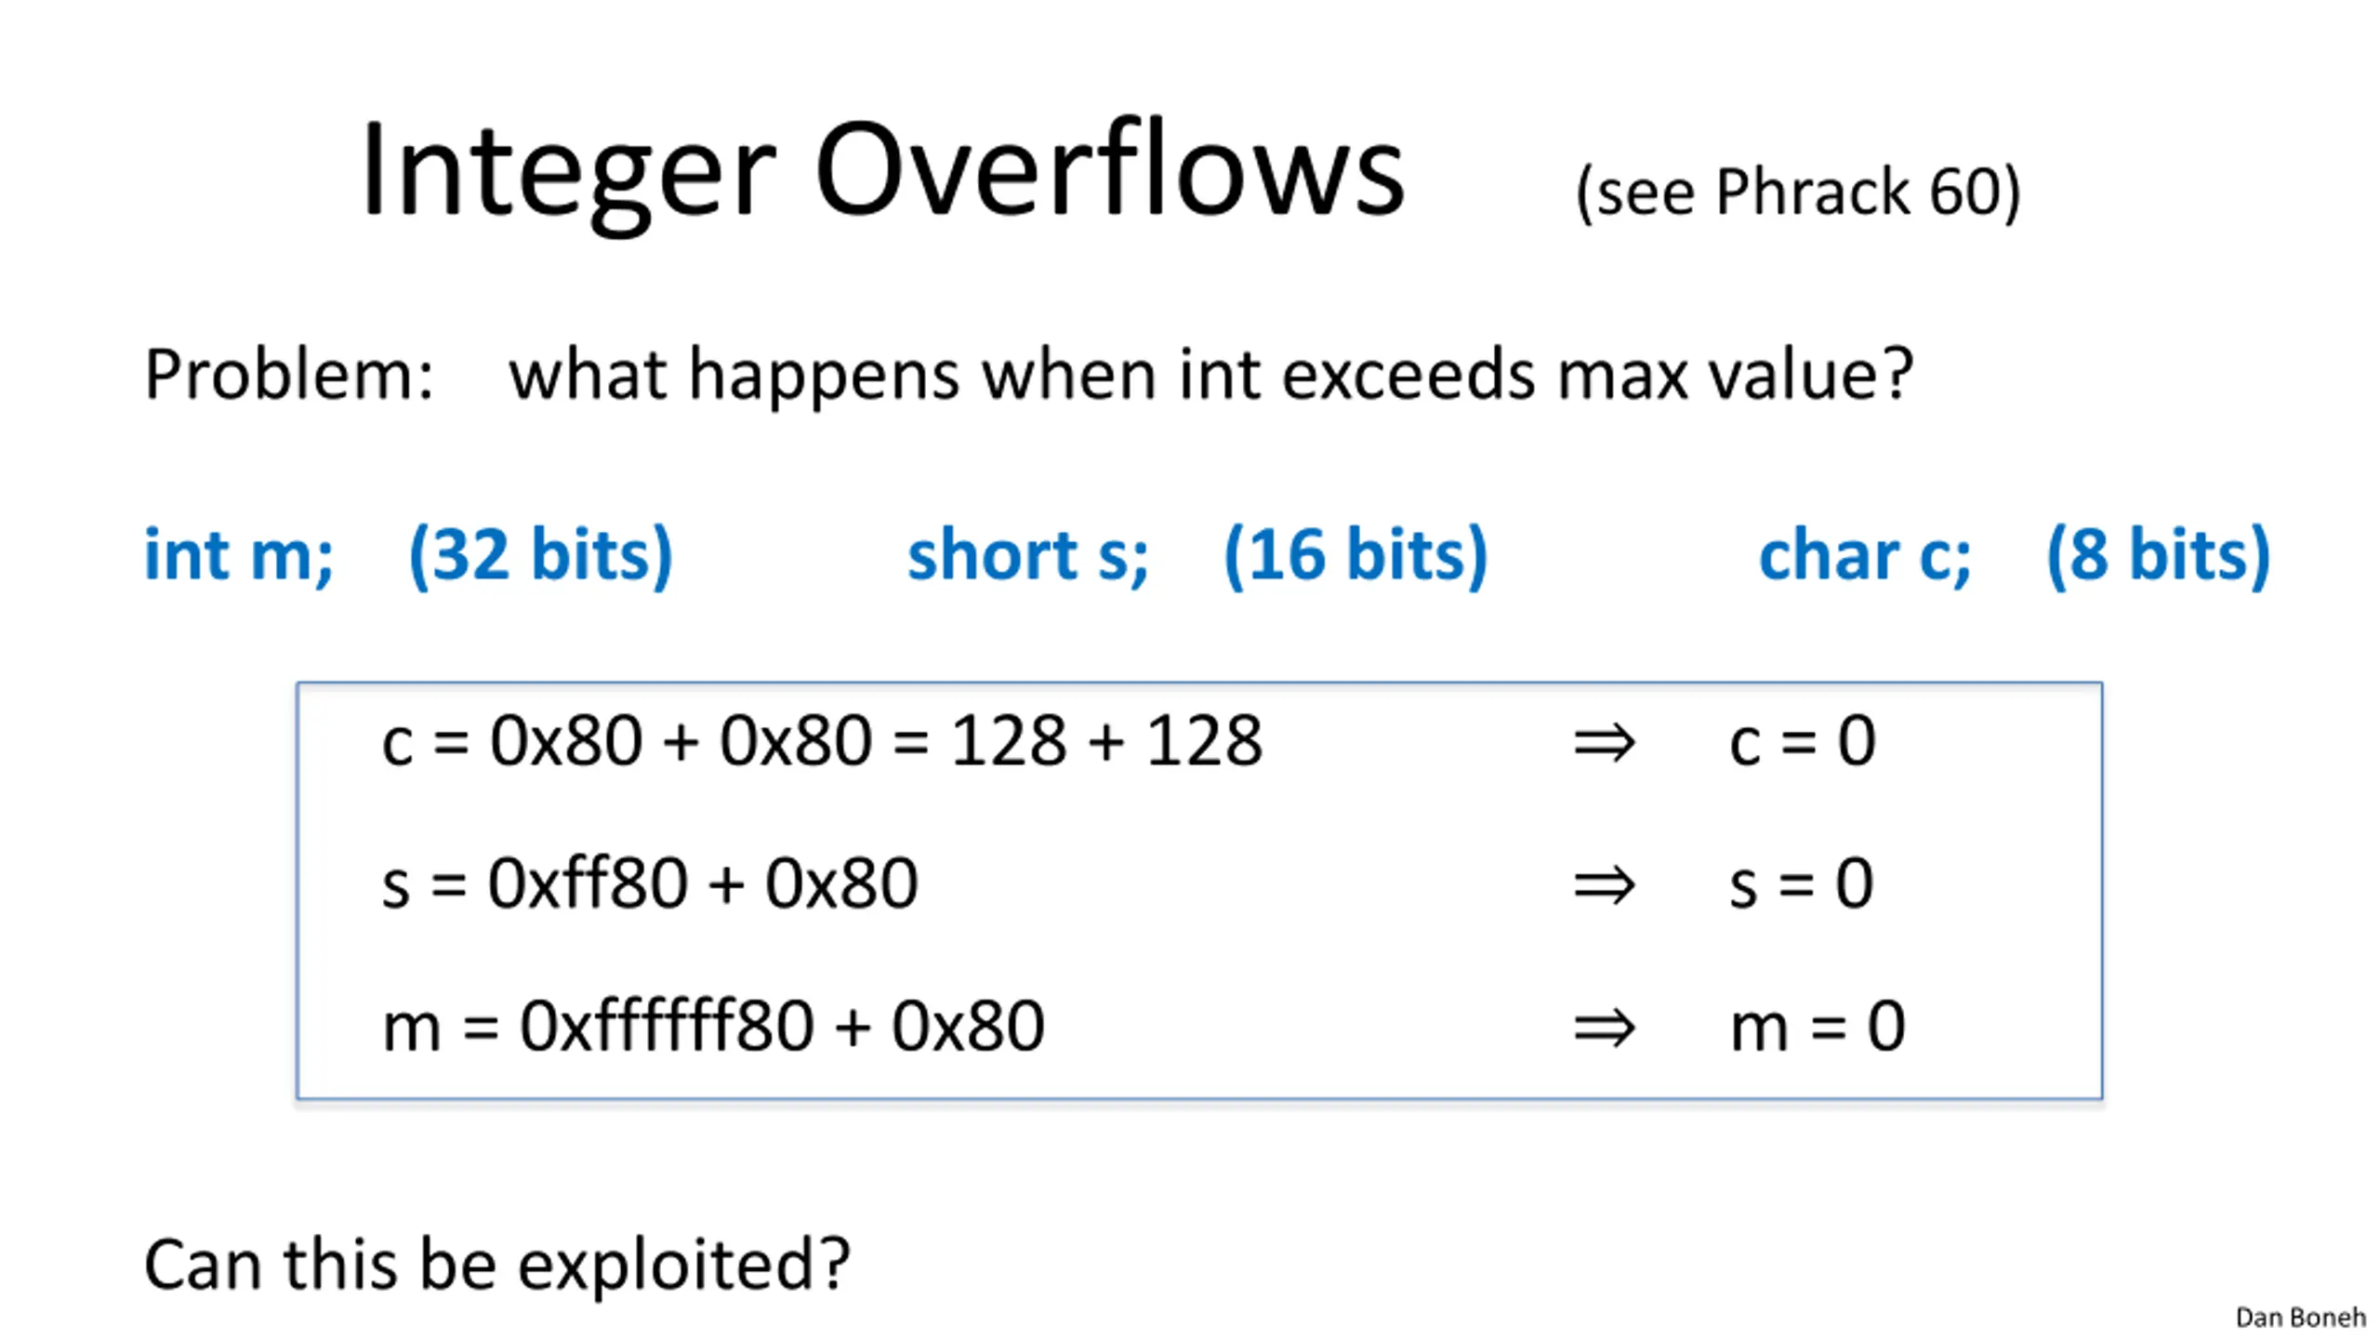Click the blue "char c;" declaration

click(x=1865, y=555)
